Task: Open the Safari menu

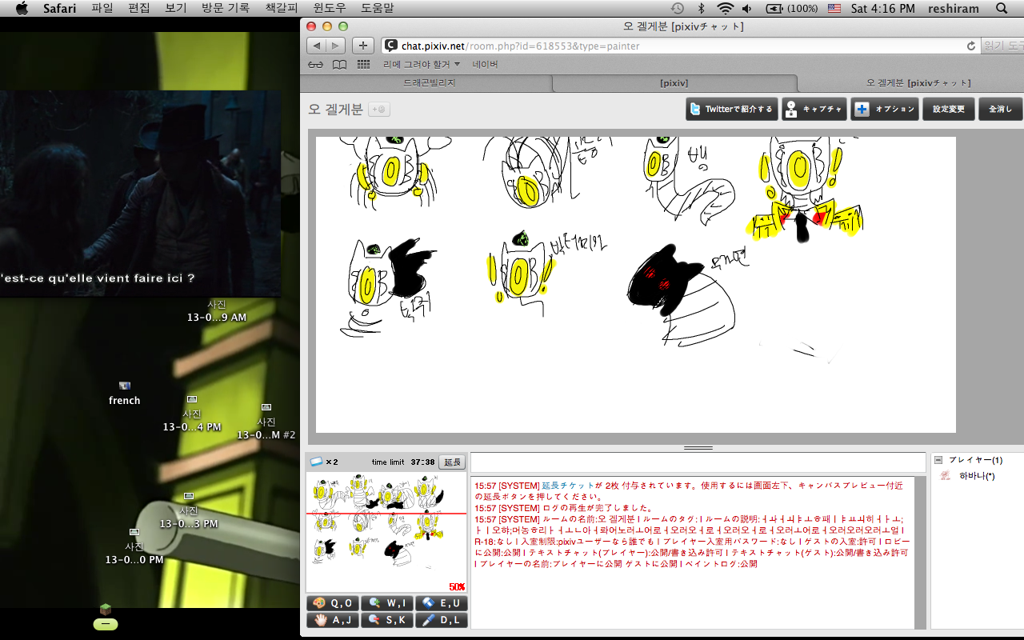Action: click(x=60, y=9)
